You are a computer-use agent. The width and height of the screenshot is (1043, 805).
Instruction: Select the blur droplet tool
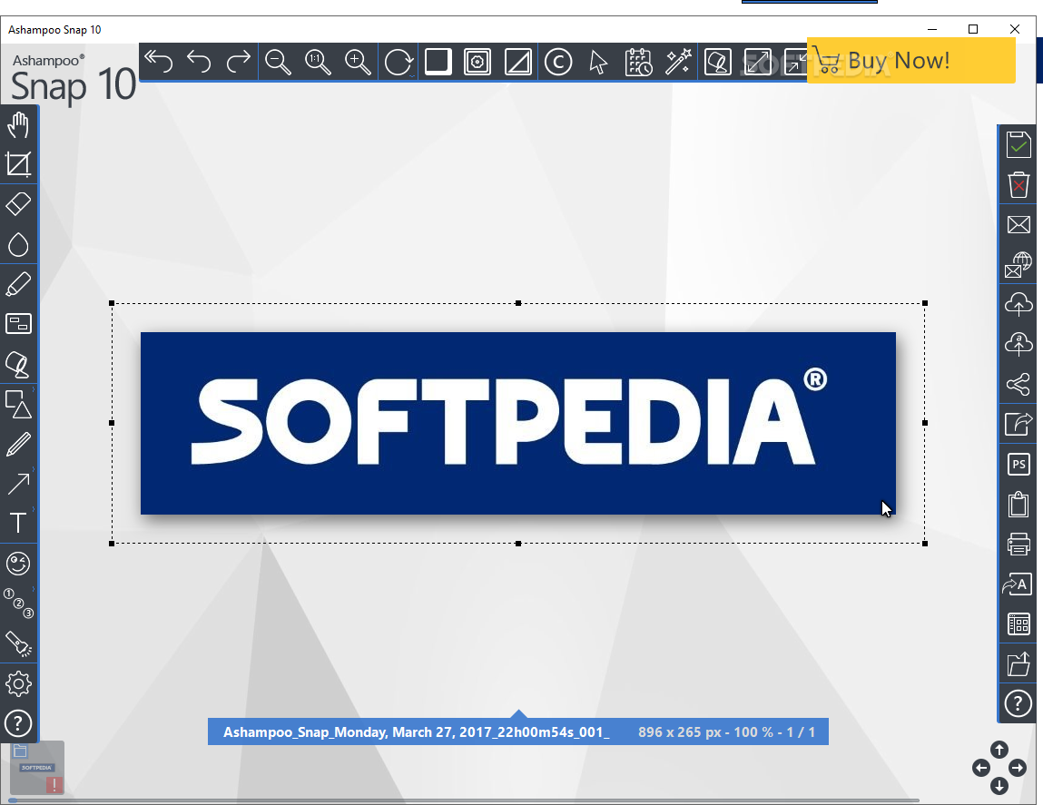click(18, 245)
